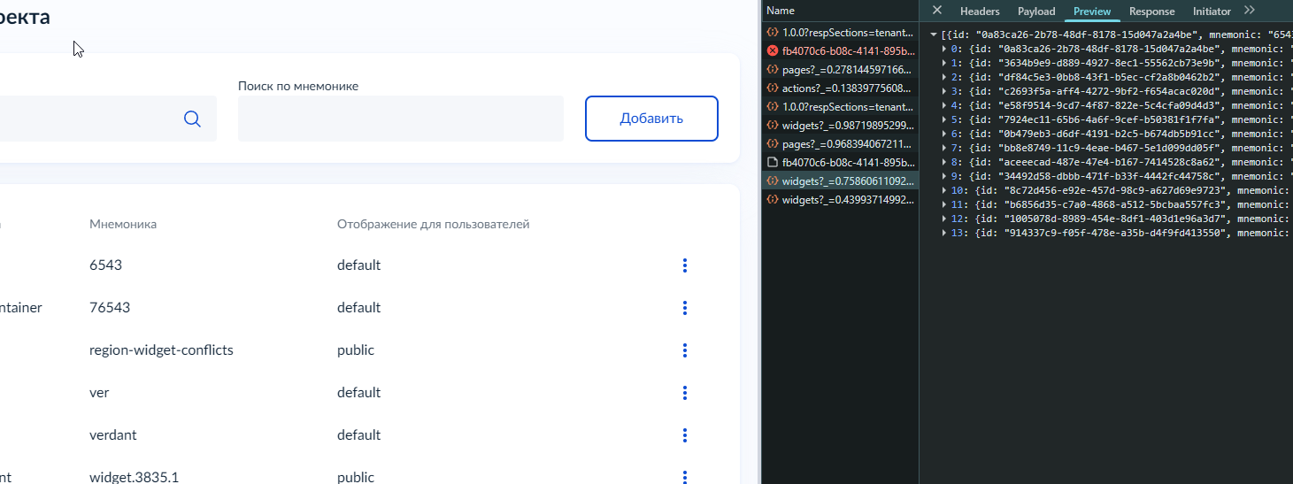This screenshot has width=1293, height=484.
Task: Focus the Поиск по мнемонике input field
Action: 401,119
